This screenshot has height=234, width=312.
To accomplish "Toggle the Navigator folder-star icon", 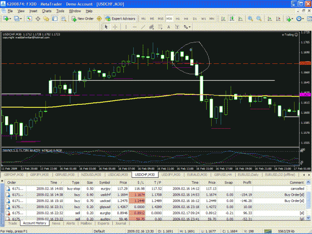I will tap(46, 18).
